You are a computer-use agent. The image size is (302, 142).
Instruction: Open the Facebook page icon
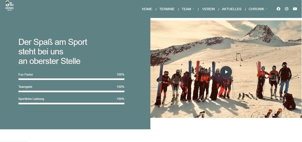278,9
